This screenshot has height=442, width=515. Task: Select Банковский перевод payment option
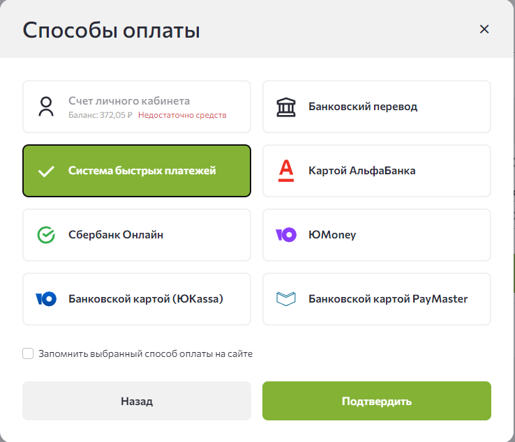pyautogui.click(x=377, y=107)
